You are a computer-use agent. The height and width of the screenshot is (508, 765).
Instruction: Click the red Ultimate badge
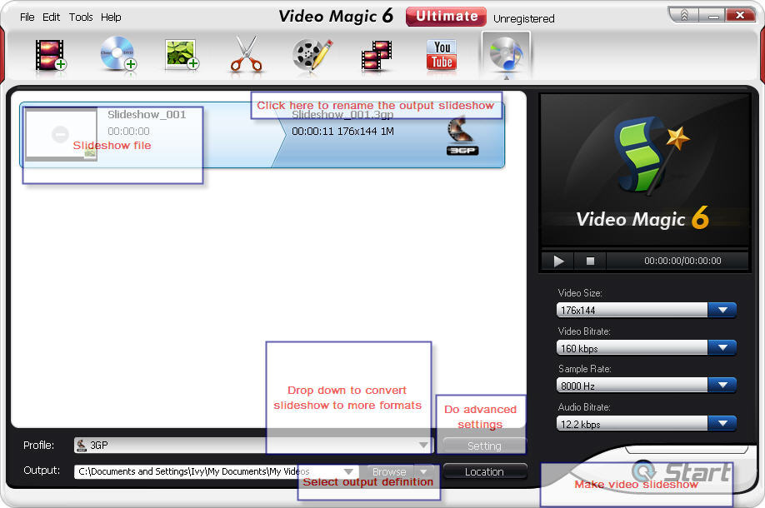coord(446,16)
